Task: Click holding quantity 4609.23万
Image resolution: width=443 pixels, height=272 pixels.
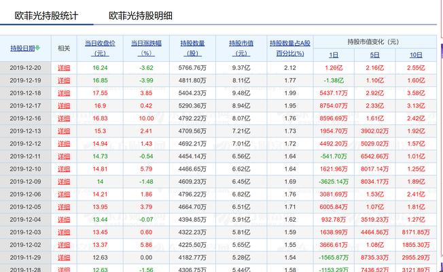Action: point(192,182)
